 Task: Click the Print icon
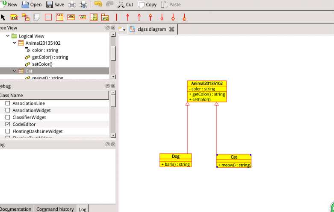72,4
